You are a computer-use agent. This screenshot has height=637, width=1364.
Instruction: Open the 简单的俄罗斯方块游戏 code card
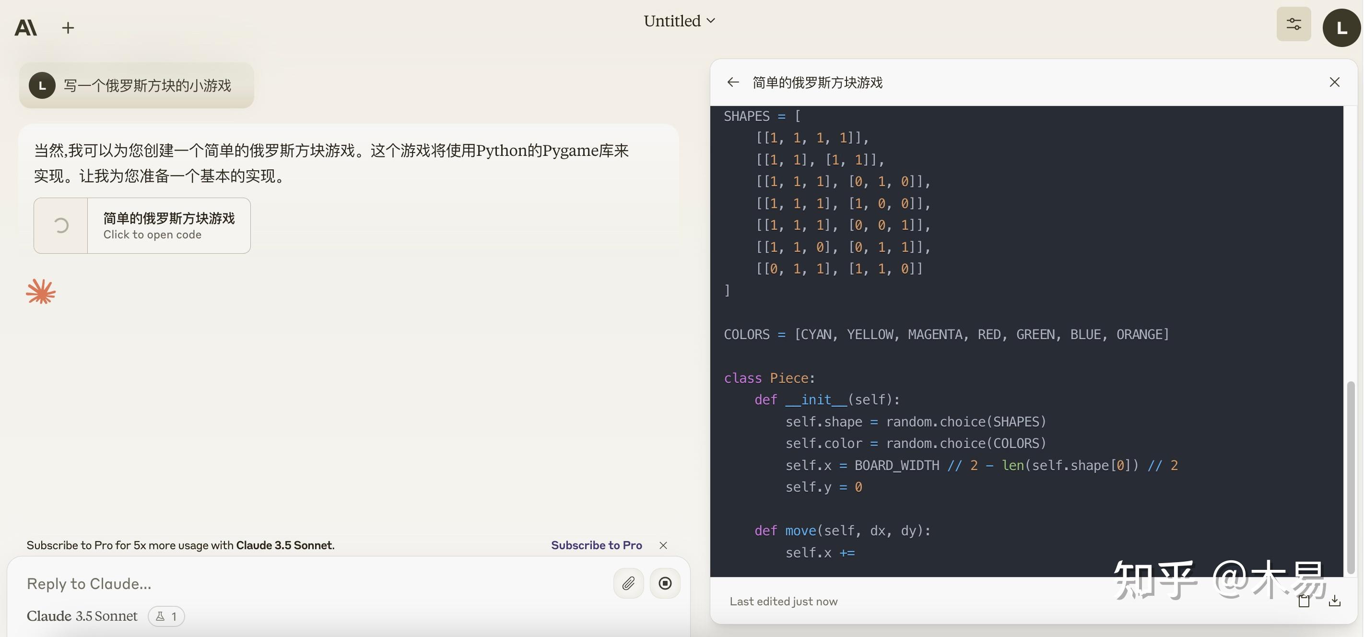142,225
